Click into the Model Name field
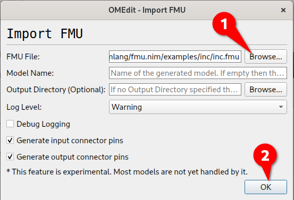Screen dimensions: 294x200 point(198,73)
